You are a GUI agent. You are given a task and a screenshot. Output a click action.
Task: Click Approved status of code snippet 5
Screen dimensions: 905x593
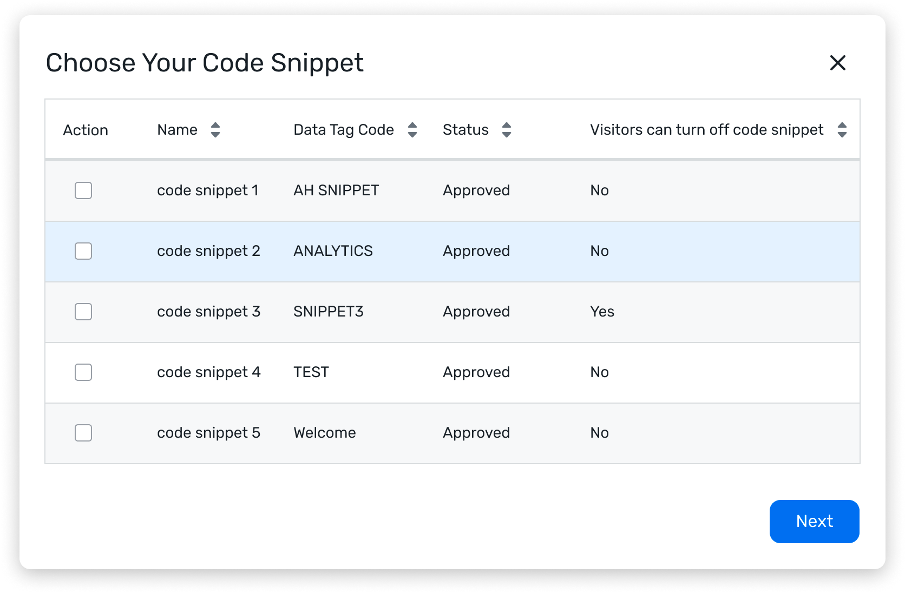click(476, 433)
